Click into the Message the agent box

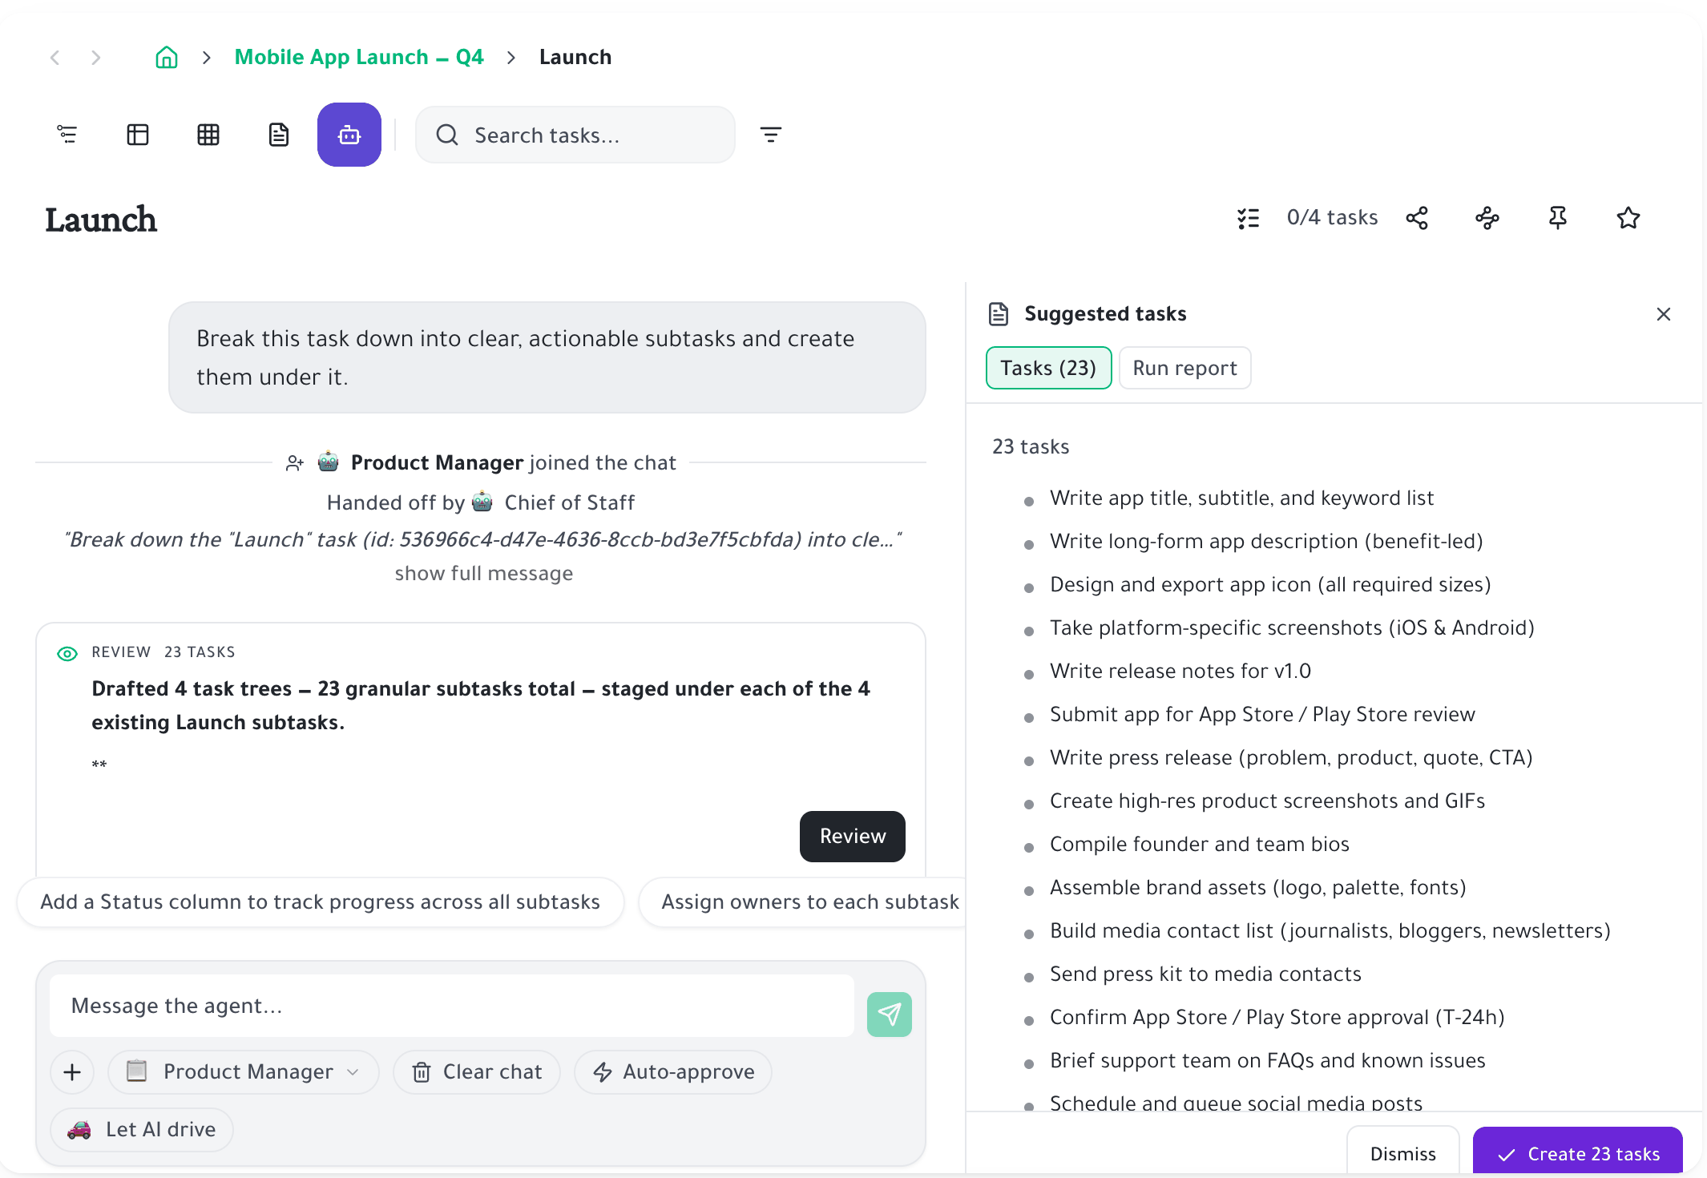[452, 1006]
